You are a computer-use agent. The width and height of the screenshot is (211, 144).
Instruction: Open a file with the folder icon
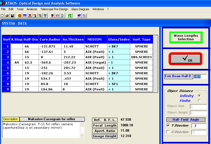click(7, 16)
